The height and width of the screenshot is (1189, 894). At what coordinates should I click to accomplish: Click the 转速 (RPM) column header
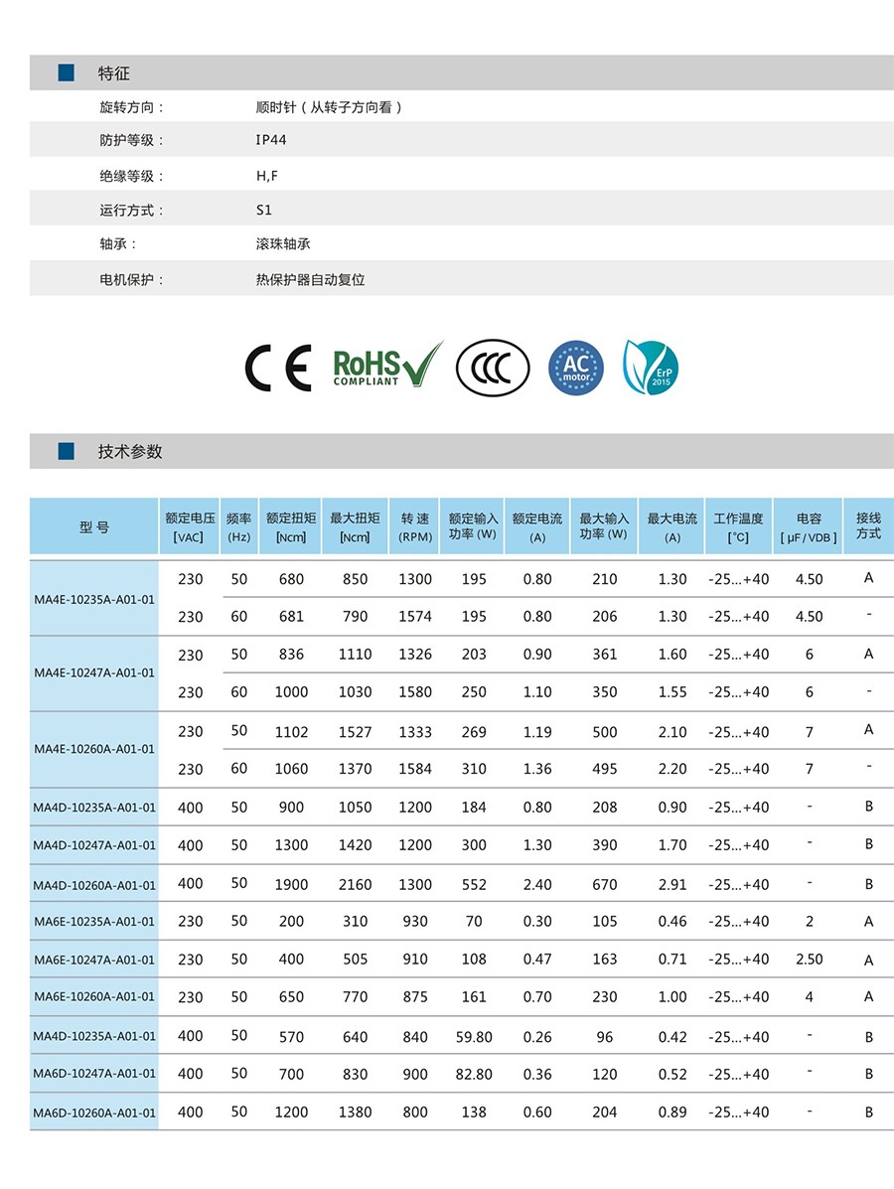[415, 527]
